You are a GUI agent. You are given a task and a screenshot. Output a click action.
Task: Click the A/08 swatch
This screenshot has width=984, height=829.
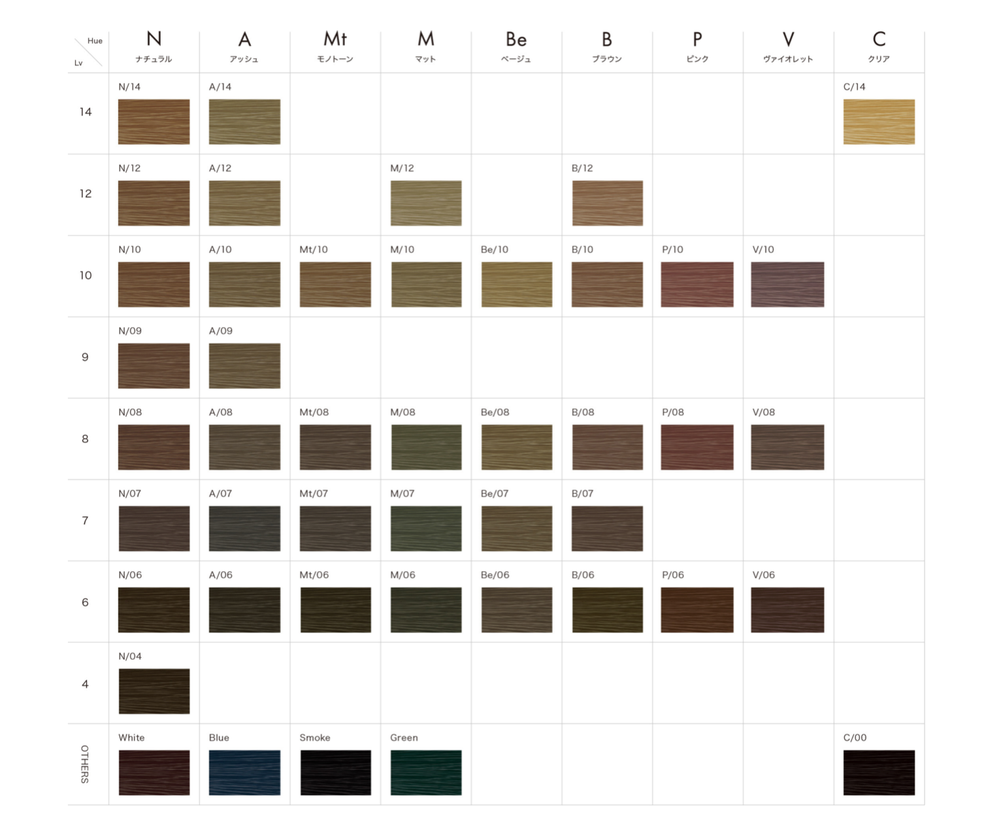point(244,447)
